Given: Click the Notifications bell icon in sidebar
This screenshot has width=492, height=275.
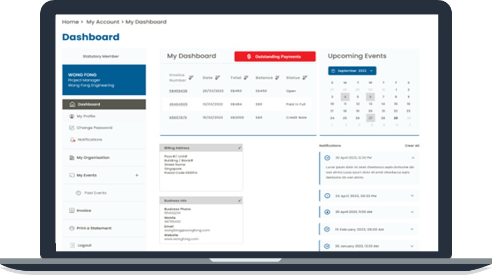Looking at the screenshot, I should click(72, 140).
